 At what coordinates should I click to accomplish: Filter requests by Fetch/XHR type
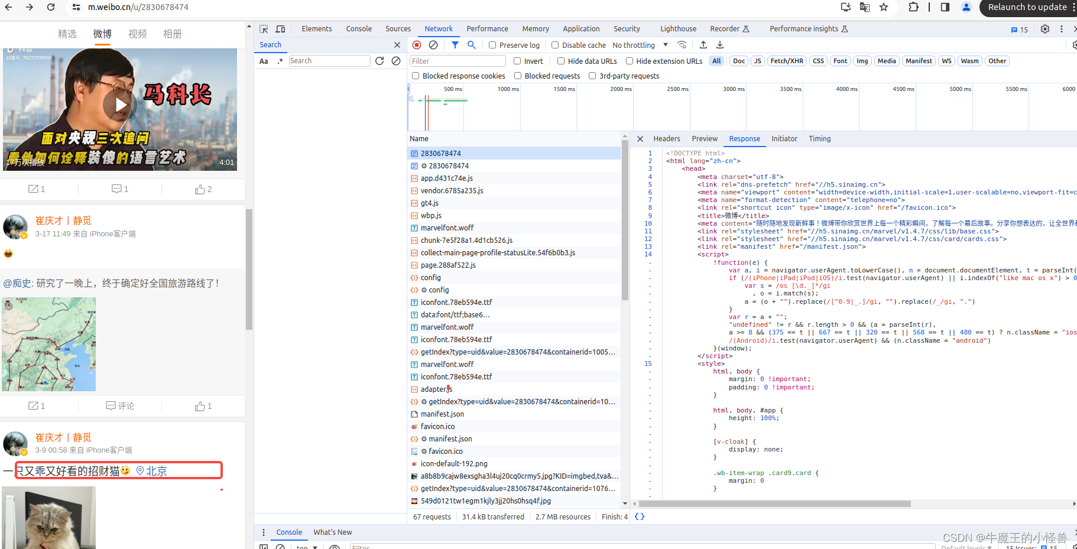[x=787, y=61]
